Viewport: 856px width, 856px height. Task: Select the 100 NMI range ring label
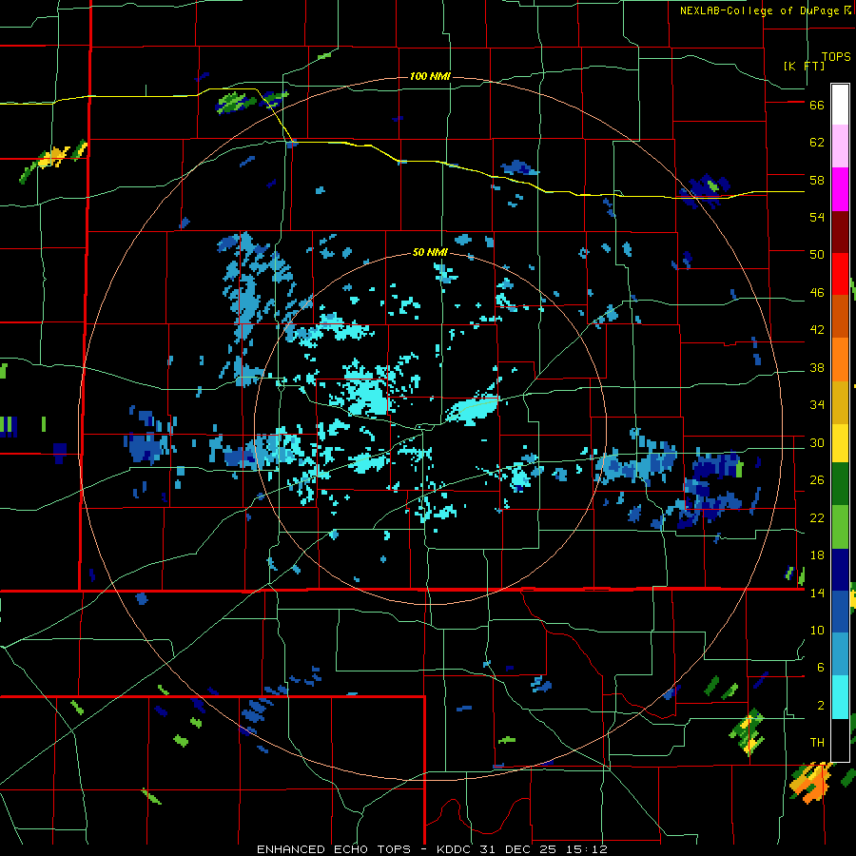[x=430, y=76]
